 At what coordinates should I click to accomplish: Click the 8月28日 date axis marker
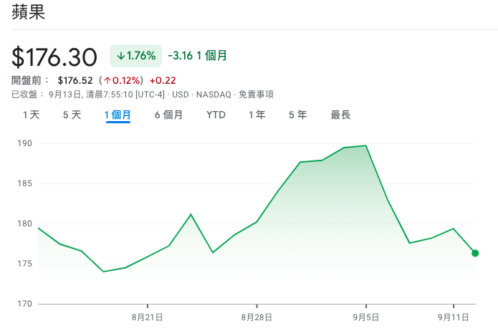(257, 317)
